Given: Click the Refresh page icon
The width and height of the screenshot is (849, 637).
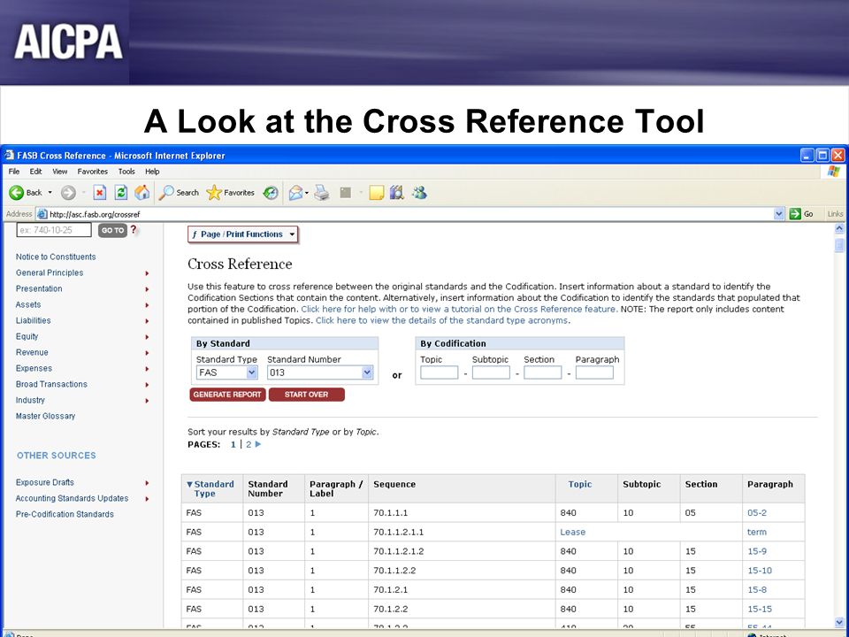Looking at the screenshot, I should point(121,192).
